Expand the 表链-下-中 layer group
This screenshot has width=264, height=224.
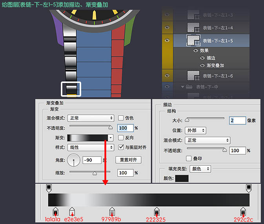[x=182, y=87]
